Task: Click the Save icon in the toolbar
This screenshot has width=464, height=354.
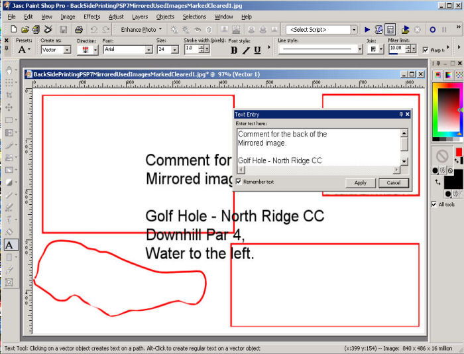Action: (63, 30)
